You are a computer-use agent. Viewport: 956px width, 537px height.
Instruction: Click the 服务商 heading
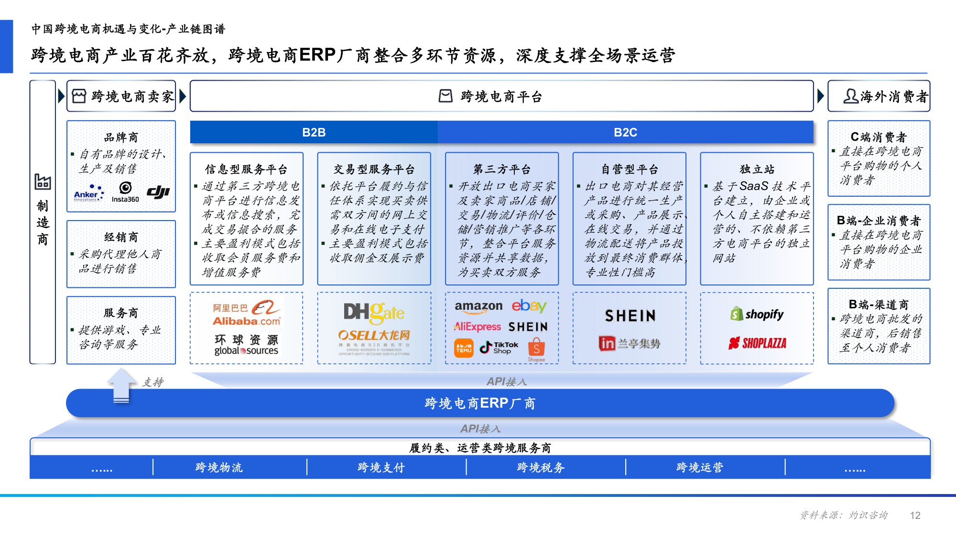coord(121,313)
